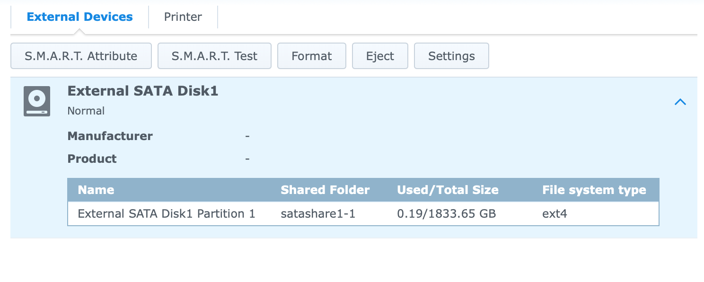Click the Used/Total Size column header
Image resolution: width=704 pixels, height=282 pixels.
448,190
